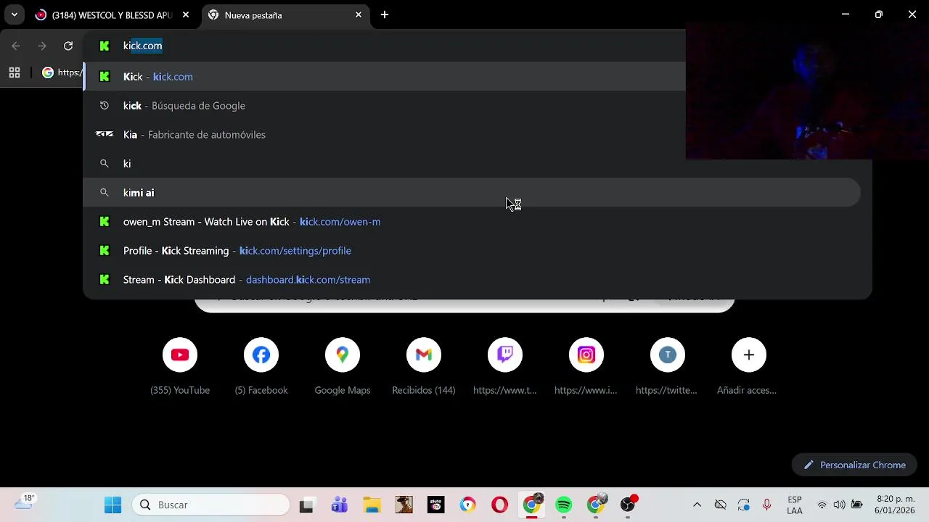This screenshot has height=522, width=929.
Task: Open the tab search dropdown arrow
Action: [x=15, y=14]
